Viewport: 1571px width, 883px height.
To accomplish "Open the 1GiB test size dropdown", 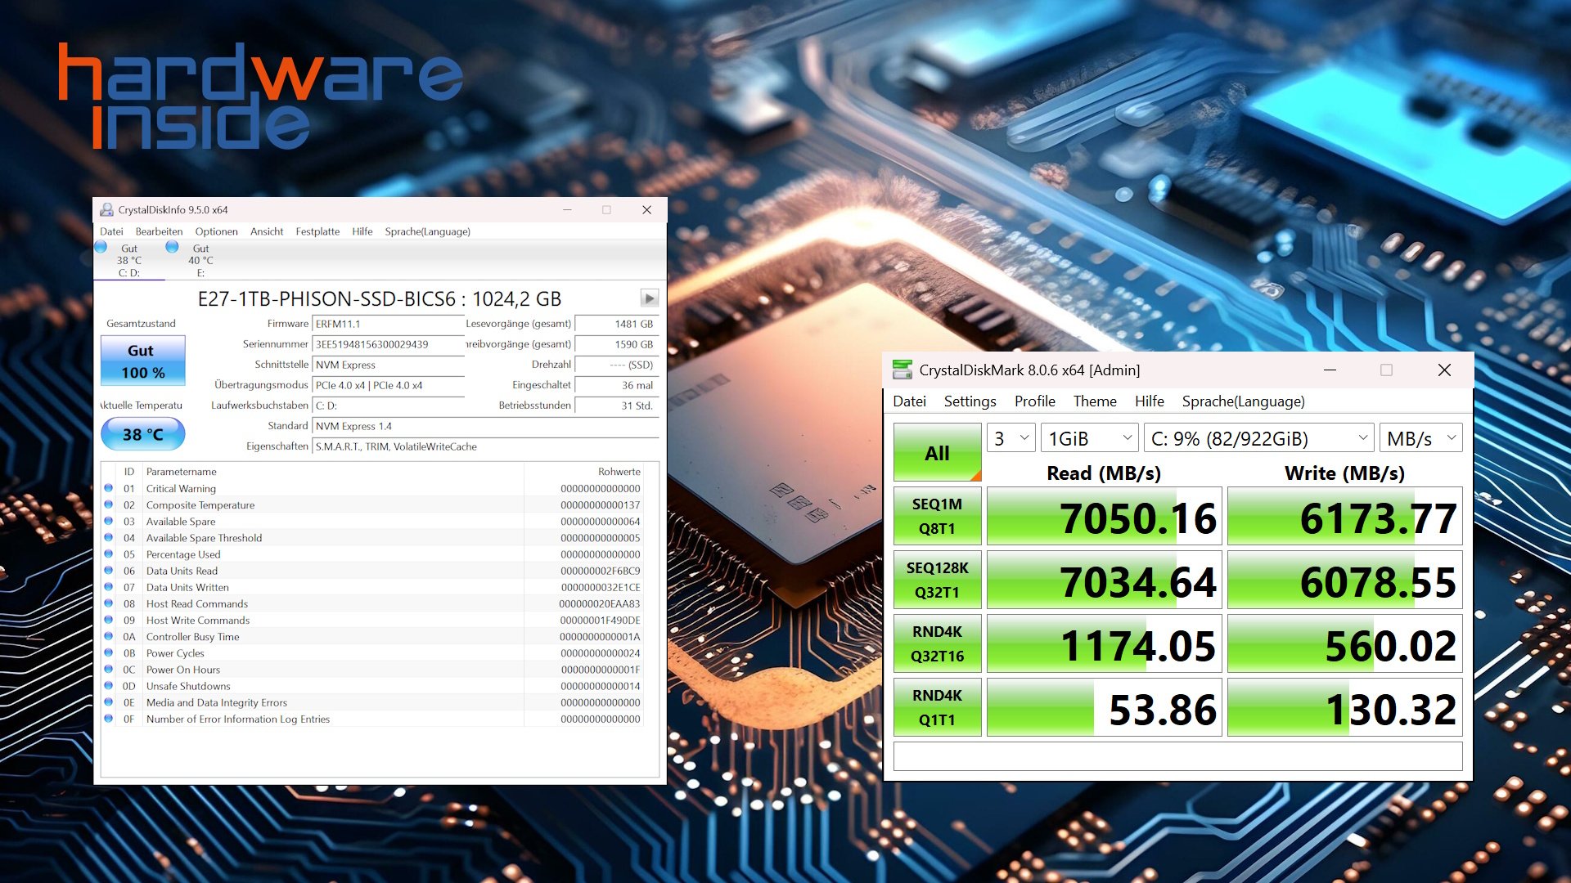I will (x=1089, y=438).
